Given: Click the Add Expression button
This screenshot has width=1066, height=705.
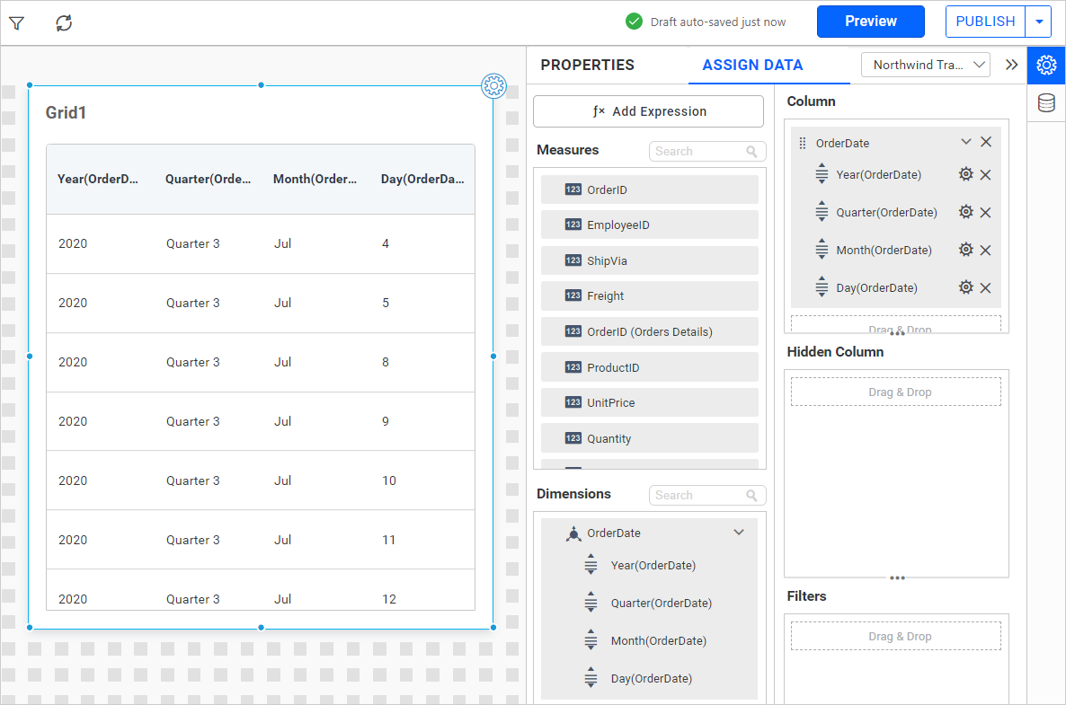Looking at the screenshot, I should tap(648, 111).
